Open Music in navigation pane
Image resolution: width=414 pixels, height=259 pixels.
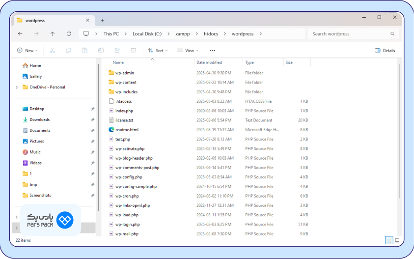(x=31, y=152)
